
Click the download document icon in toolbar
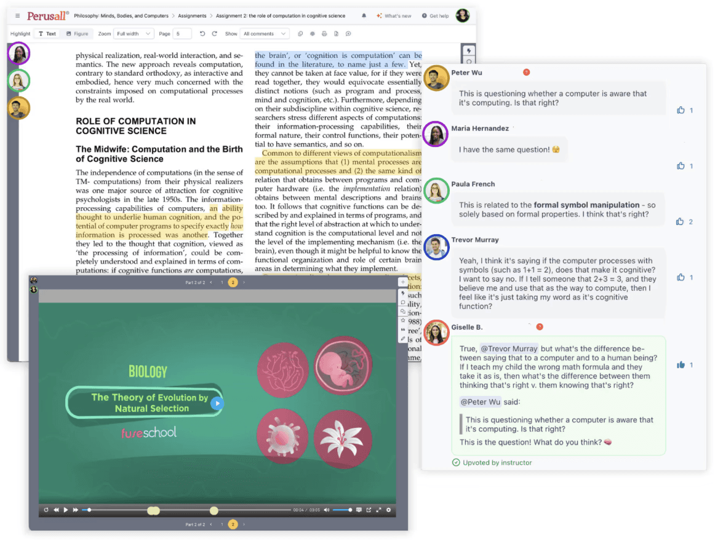[x=336, y=34]
